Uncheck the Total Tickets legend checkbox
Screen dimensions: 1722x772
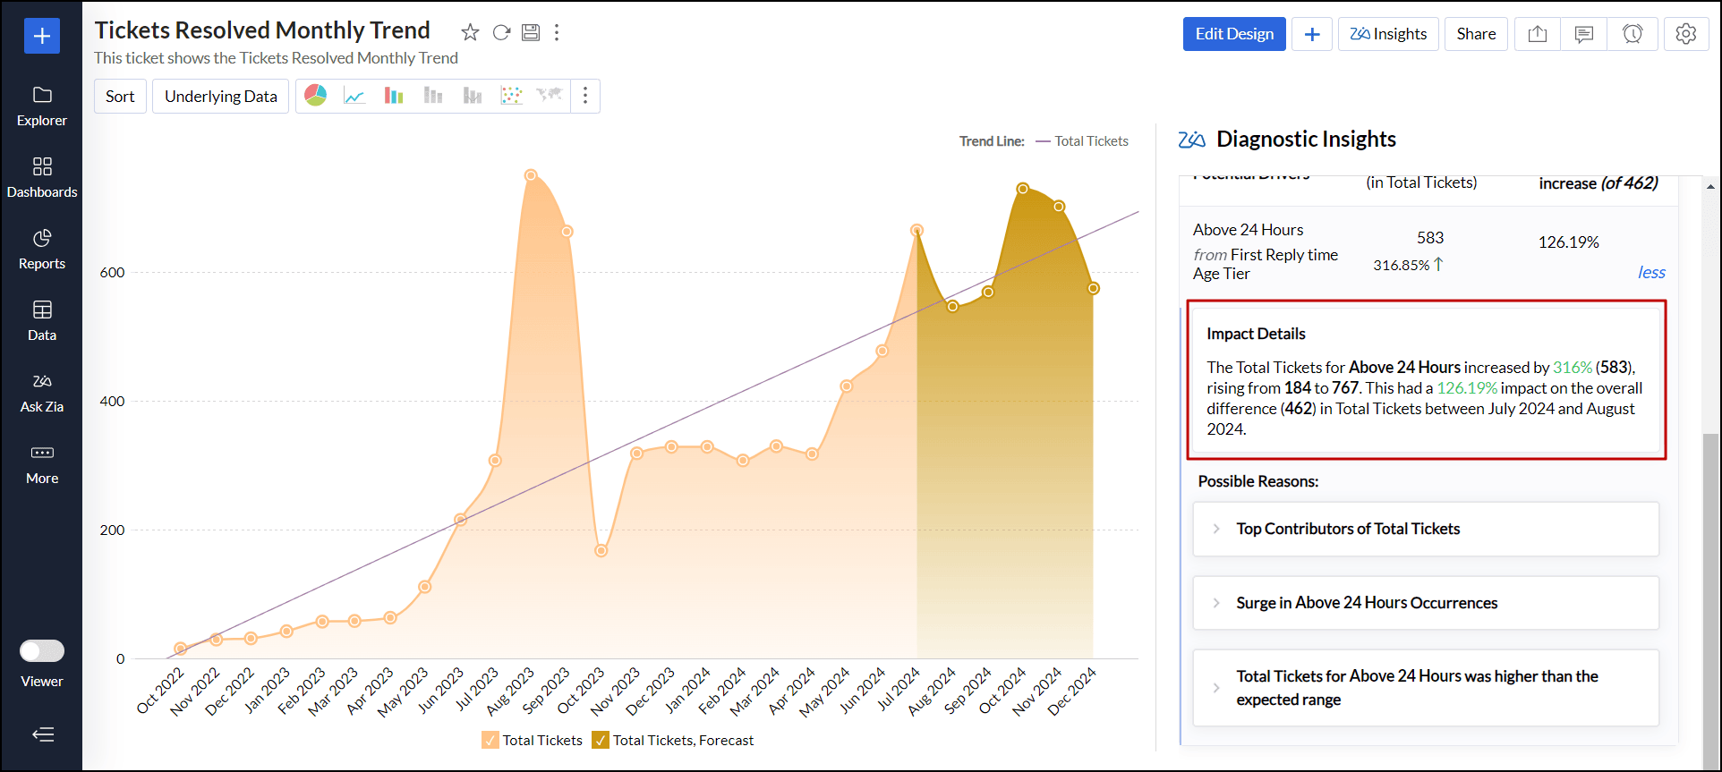(x=490, y=740)
